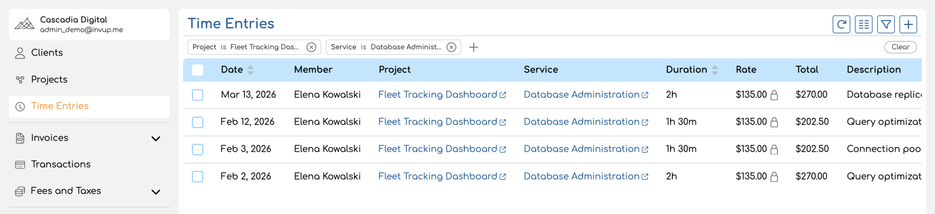935x214 pixels.
Task: Click the Member column header
Action: [x=313, y=70]
